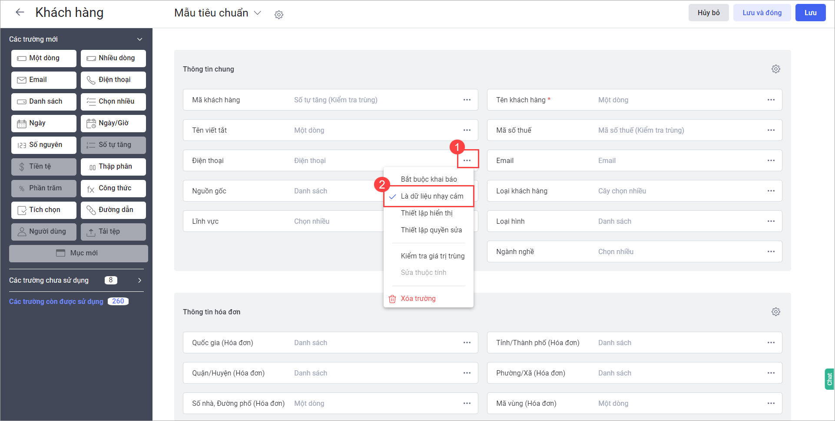835x421 pixels.
Task: Click the Lưu và đóng button
Action: [x=762, y=13]
